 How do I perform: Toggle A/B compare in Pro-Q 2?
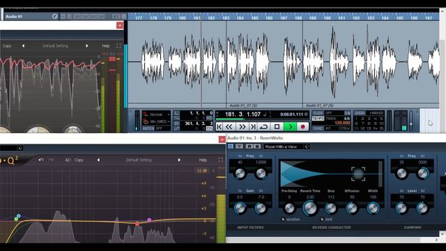pyautogui.click(x=68, y=160)
